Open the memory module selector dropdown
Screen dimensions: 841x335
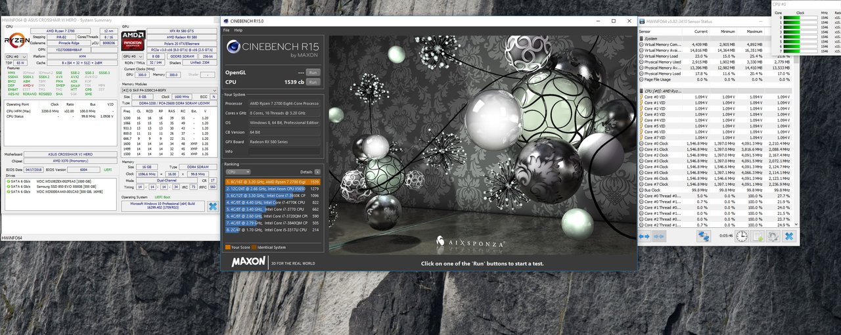170,89
